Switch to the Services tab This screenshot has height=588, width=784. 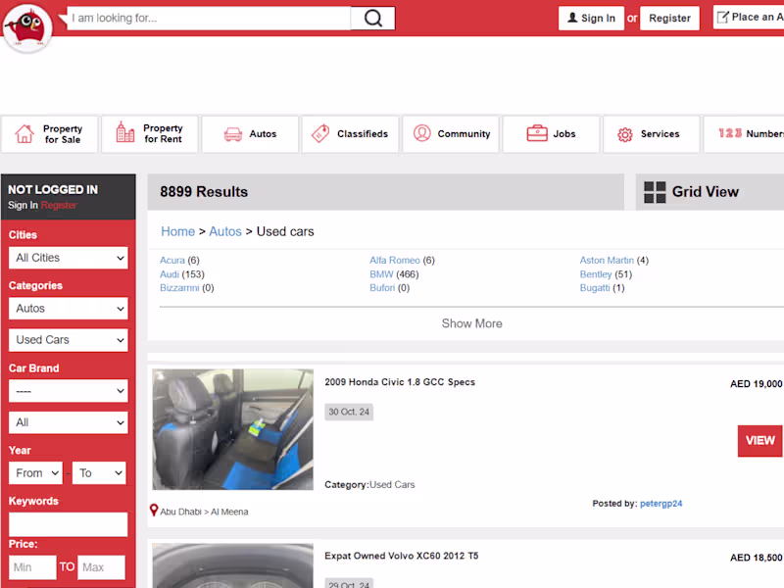[x=652, y=134]
